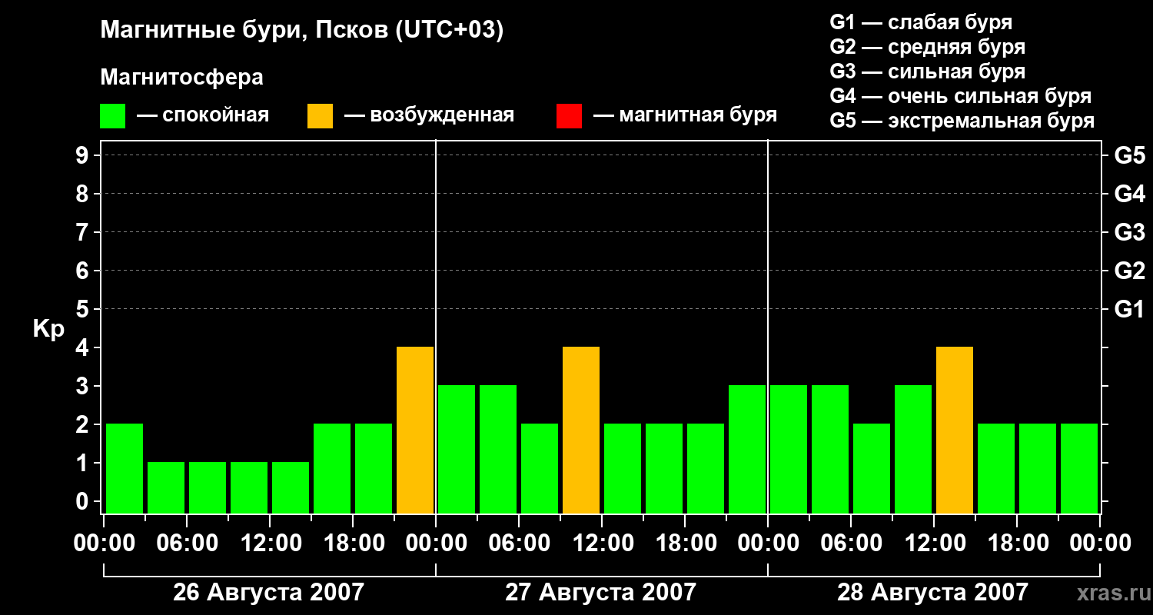The image size is (1153, 615).
Task: Click the 'Магнитосфера' heading
Action: click(x=181, y=77)
